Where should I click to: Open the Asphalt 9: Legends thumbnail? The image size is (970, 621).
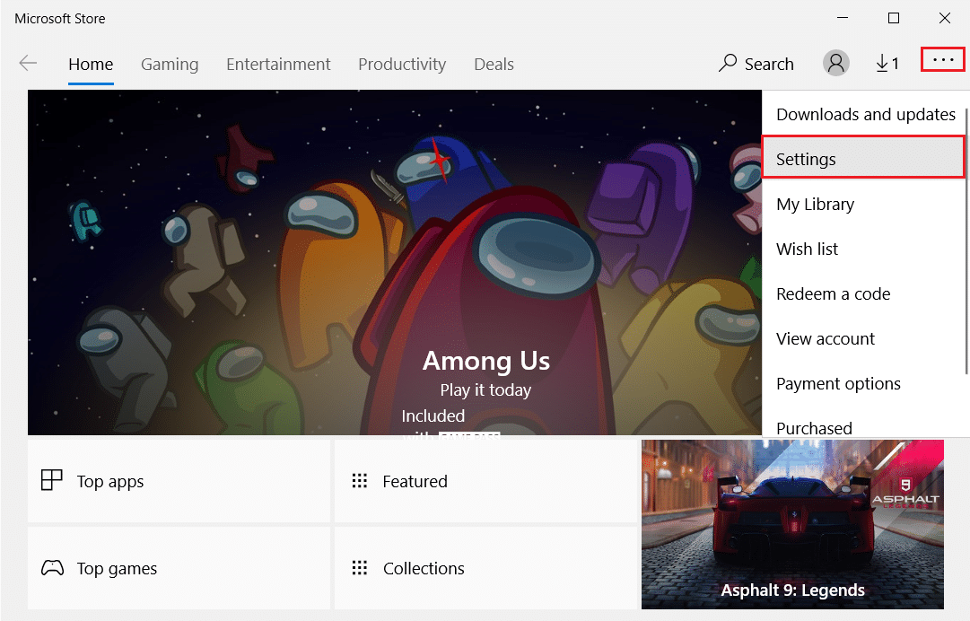tap(792, 524)
